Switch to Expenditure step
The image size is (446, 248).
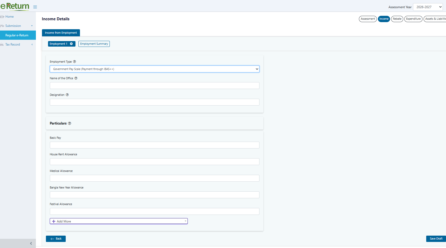(413, 19)
